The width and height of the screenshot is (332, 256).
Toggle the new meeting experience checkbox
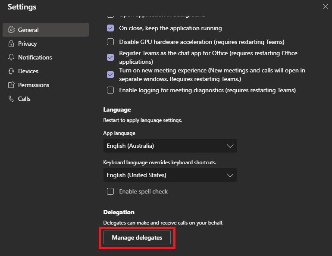tap(110, 75)
